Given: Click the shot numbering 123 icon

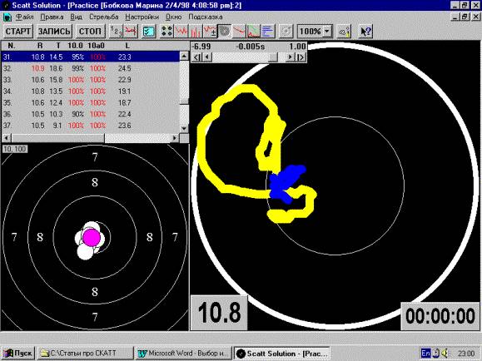Looking at the screenshot, I should pos(117,32).
